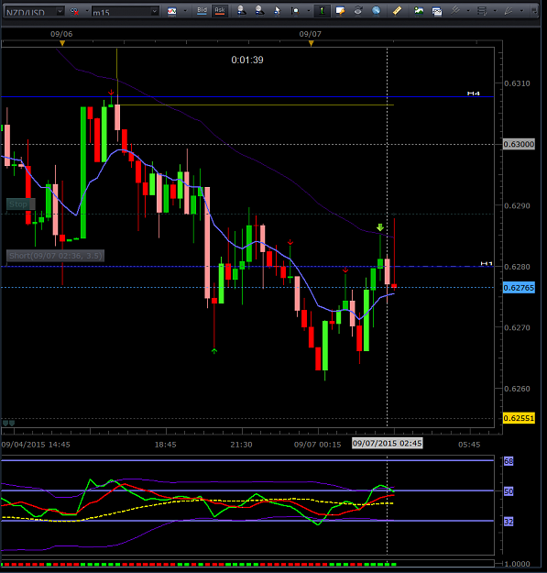Click the chart template window icon
The height and width of the screenshot is (573, 547).
pyautogui.click(x=437, y=12)
